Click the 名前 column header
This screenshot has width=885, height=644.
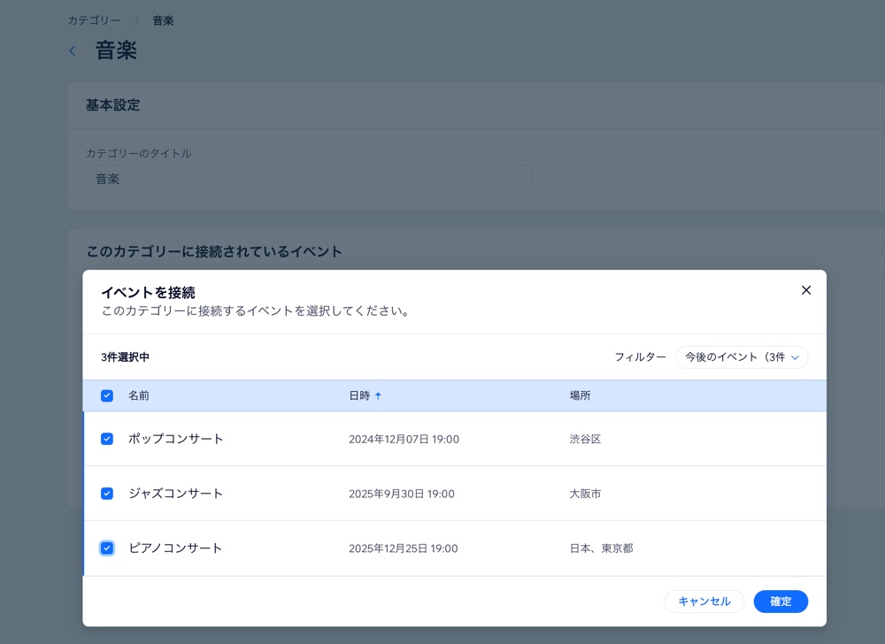pyautogui.click(x=138, y=395)
